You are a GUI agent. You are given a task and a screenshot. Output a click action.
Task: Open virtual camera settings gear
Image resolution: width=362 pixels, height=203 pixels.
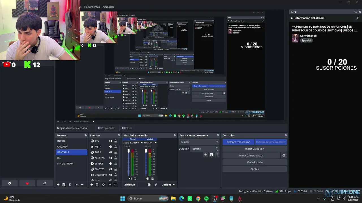tap(284, 155)
